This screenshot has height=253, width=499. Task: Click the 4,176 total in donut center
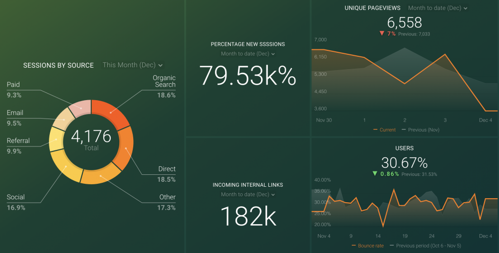pos(91,136)
